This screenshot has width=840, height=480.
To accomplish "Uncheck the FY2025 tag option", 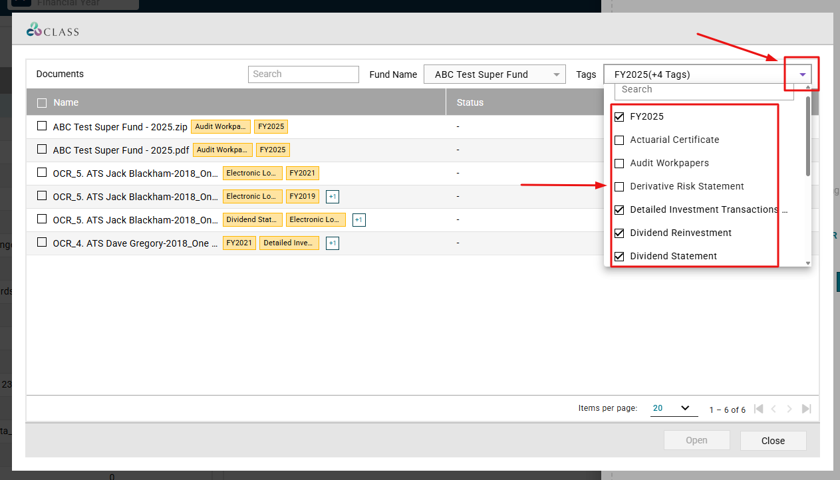I will (619, 116).
